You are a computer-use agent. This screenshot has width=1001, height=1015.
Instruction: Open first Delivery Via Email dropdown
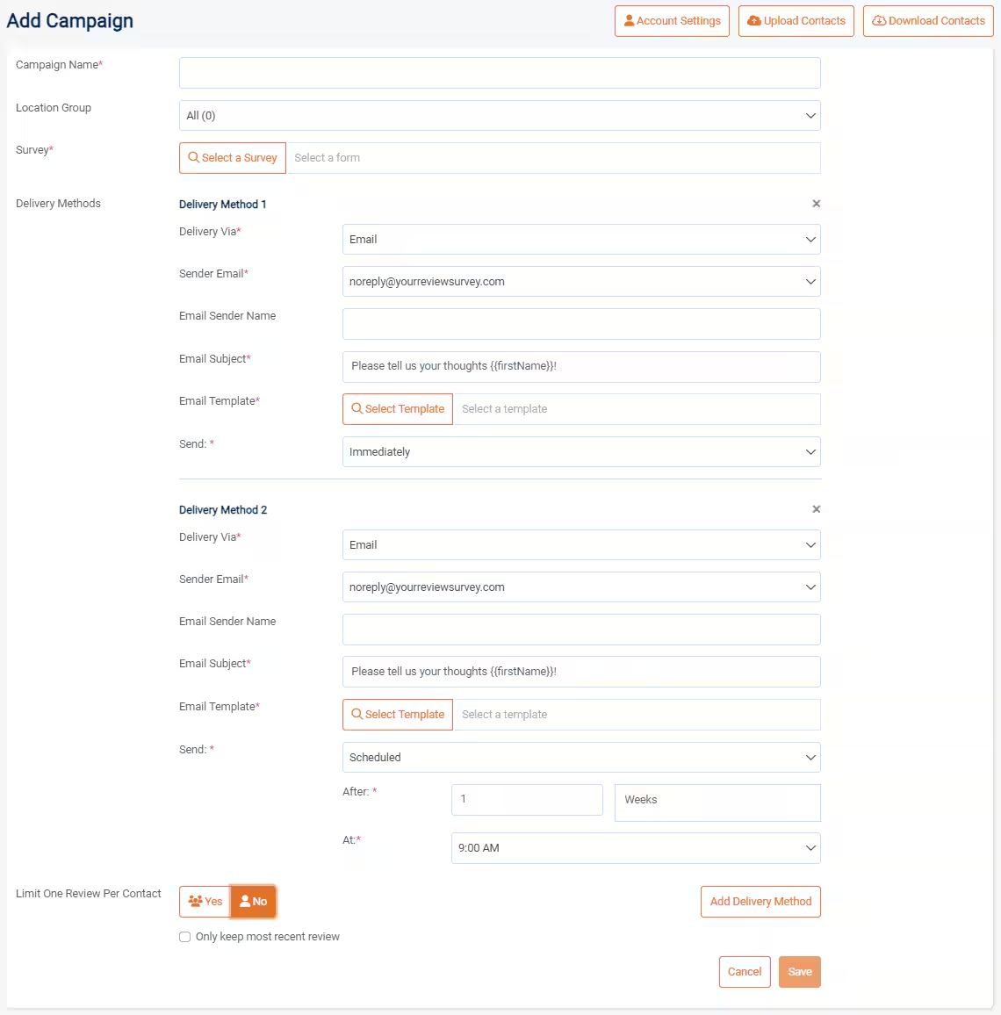pyautogui.click(x=580, y=240)
